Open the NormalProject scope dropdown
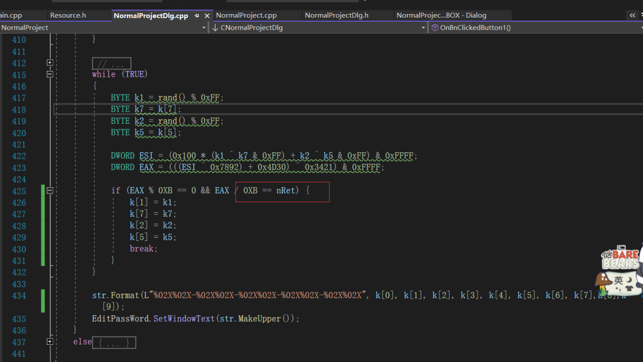 click(203, 28)
